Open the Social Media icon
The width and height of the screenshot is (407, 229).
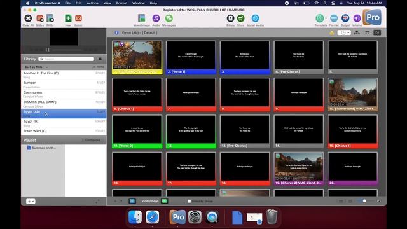255,18
